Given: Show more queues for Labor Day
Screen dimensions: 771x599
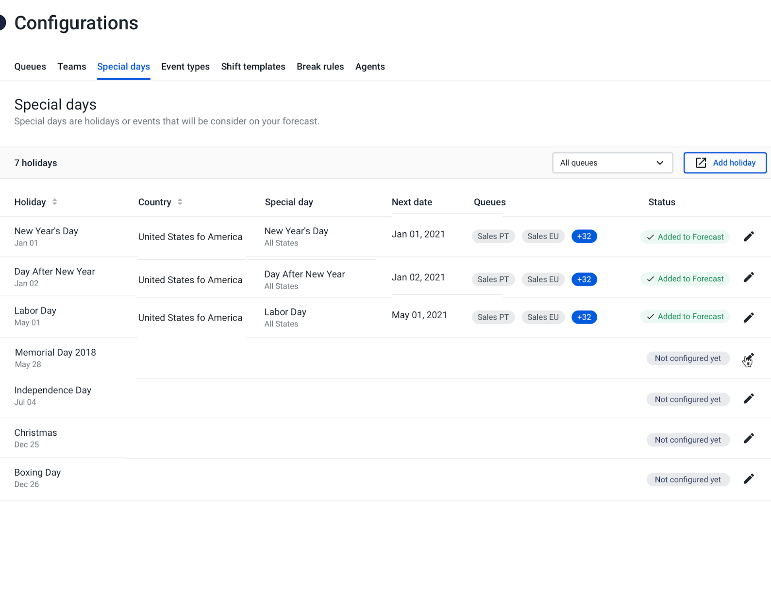Looking at the screenshot, I should pyautogui.click(x=584, y=317).
